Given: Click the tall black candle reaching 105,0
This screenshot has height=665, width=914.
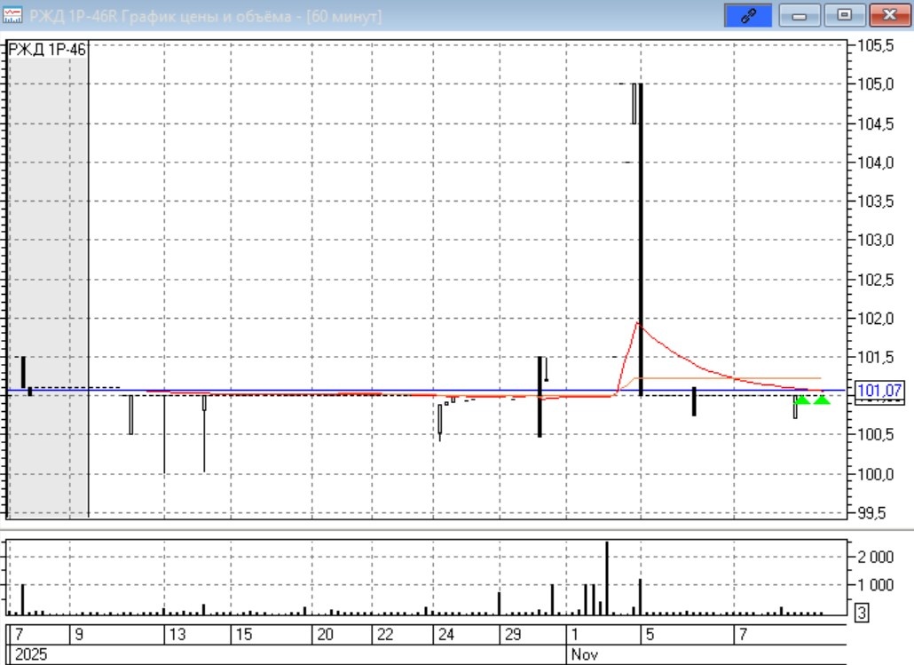Looking at the screenshot, I should (x=641, y=240).
